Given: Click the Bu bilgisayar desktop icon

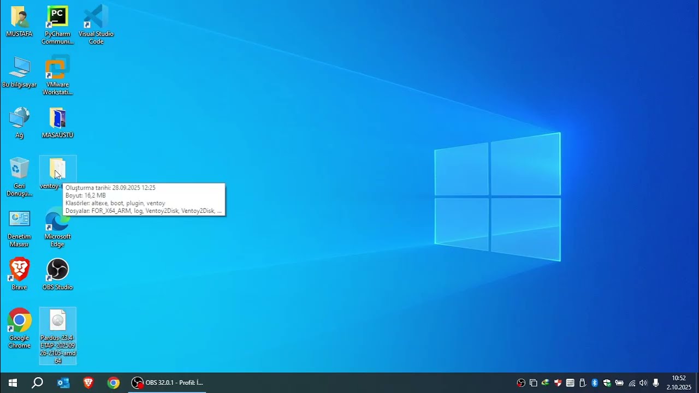Looking at the screenshot, I should tap(19, 72).
